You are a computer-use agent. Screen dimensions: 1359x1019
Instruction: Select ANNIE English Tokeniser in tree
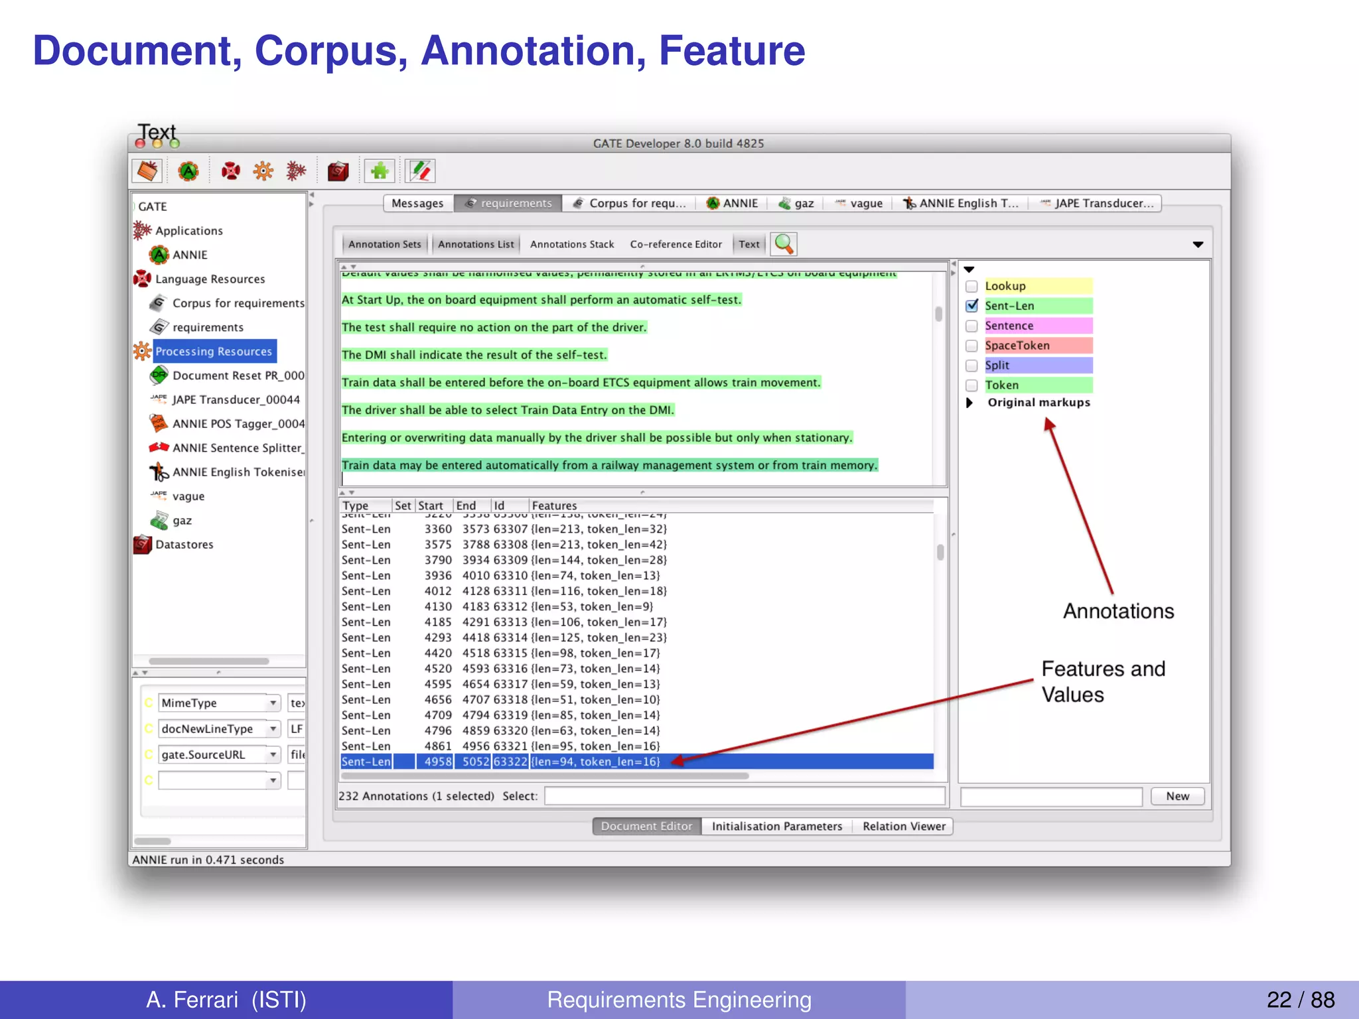click(x=238, y=472)
